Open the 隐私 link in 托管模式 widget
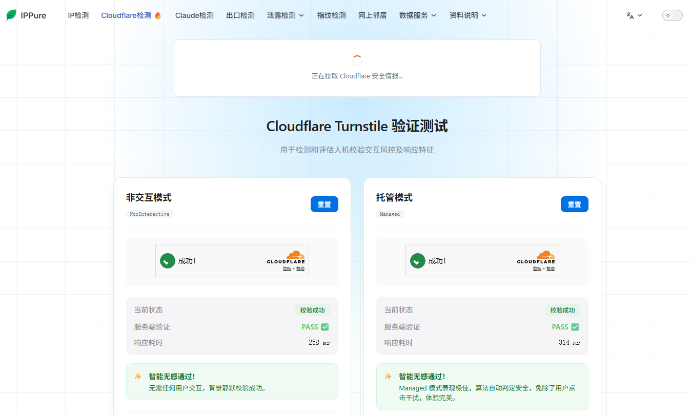 point(537,268)
